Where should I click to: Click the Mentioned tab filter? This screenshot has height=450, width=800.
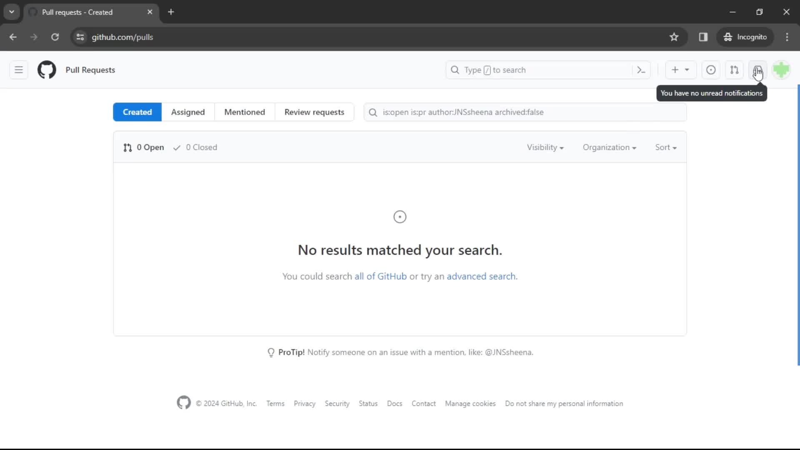tap(245, 112)
